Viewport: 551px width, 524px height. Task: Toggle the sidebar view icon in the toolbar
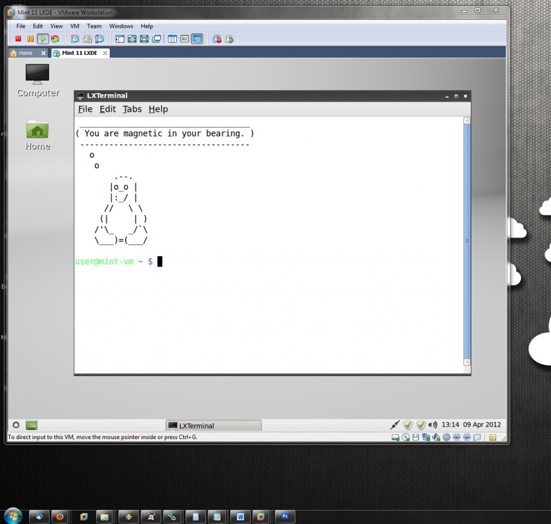119,39
